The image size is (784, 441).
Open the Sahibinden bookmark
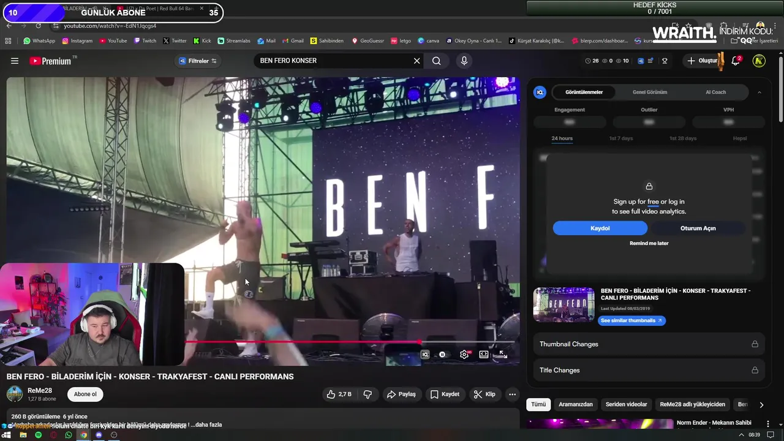click(327, 41)
